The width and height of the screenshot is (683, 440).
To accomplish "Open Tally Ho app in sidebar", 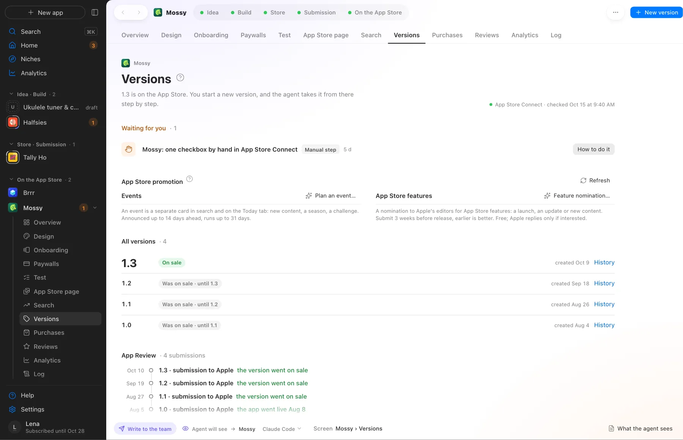I will pyautogui.click(x=52, y=157).
